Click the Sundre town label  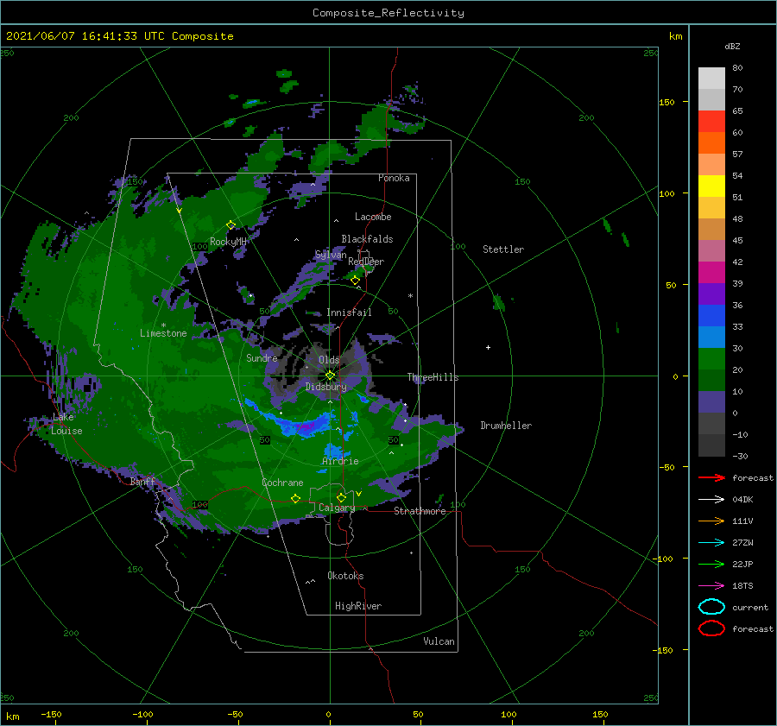pos(262,357)
